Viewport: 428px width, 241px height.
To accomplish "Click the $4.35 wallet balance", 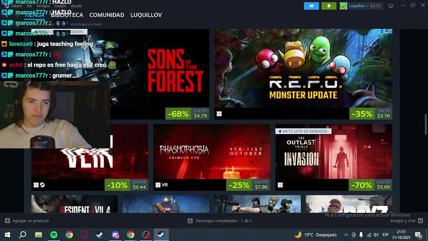I will point(376,6).
